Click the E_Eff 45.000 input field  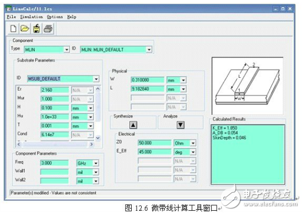coord(154,152)
